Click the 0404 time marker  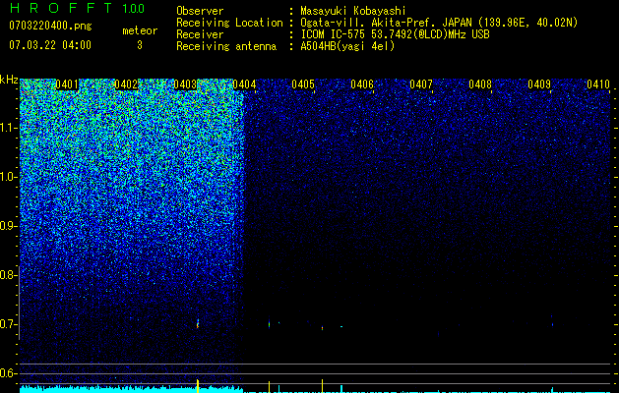pyautogui.click(x=244, y=84)
